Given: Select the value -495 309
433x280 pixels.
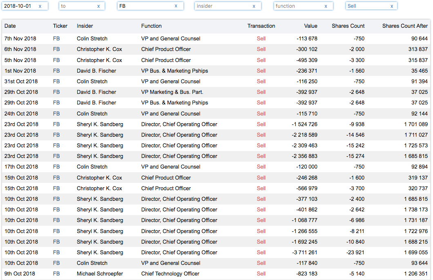Looking at the screenshot, I should coord(307,60).
